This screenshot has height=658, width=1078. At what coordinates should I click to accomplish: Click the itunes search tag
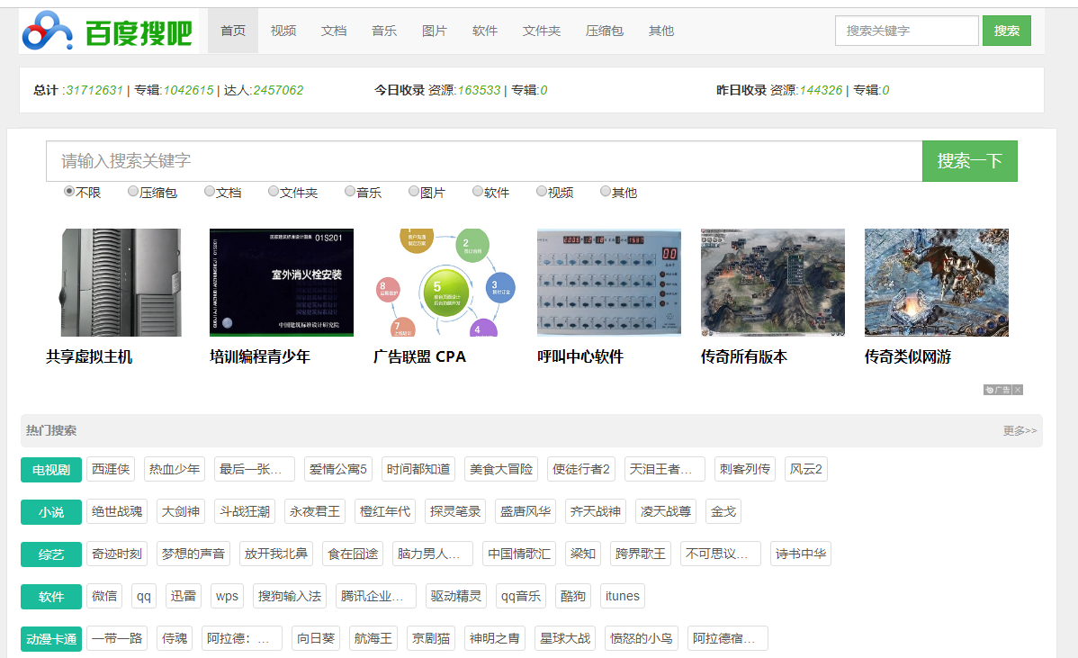click(622, 596)
